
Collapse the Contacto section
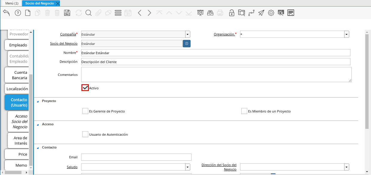point(38,148)
